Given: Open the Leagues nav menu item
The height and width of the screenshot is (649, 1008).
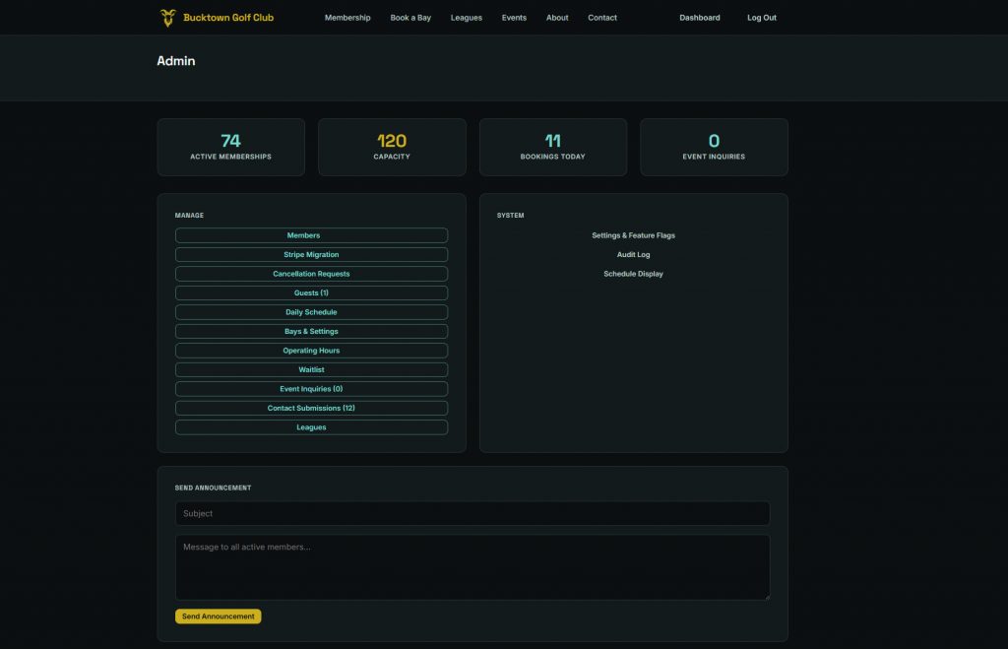Looking at the screenshot, I should [x=466, y=18].
